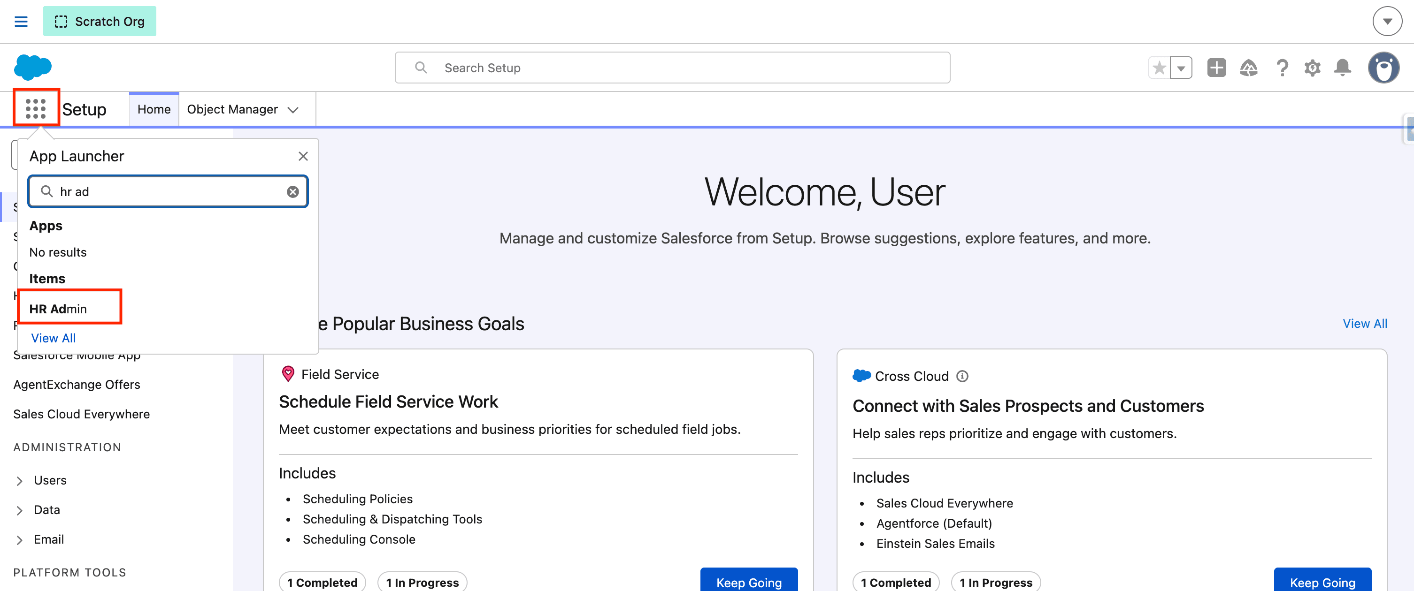Viewport: 1414px width, 591px height.
Task: Click the Users sidebar label
Action: tap(50, 480)
